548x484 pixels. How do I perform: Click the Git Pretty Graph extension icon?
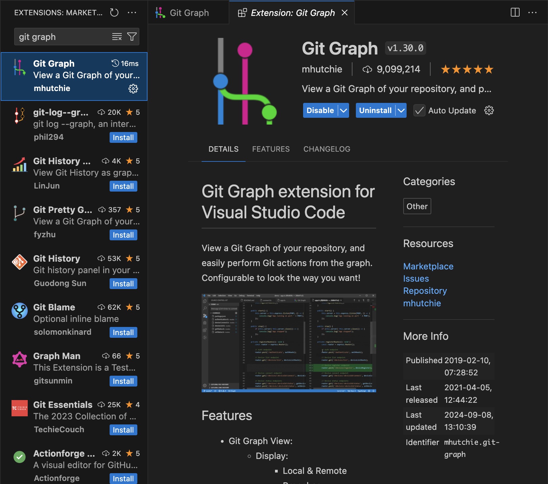(x=20, y=213)
